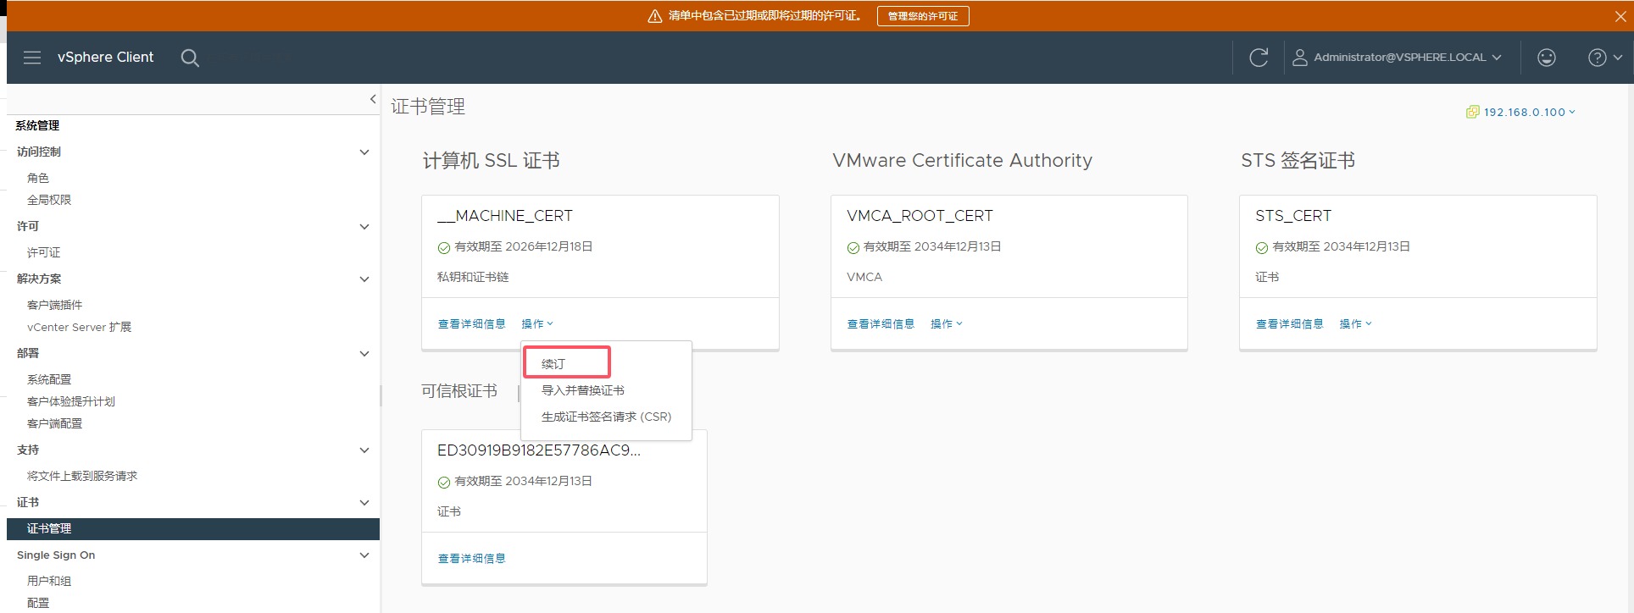View details of VMCA_ROOT_CERT

(881, 324)
